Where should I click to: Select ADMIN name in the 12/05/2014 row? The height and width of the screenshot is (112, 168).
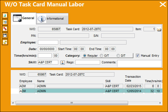tap(70, 91)
